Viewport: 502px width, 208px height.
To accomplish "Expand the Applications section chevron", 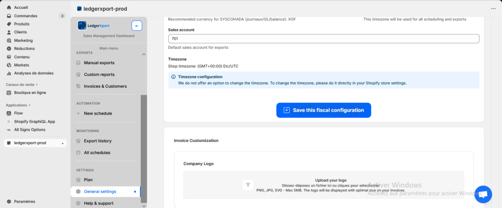I will (29, 105).
